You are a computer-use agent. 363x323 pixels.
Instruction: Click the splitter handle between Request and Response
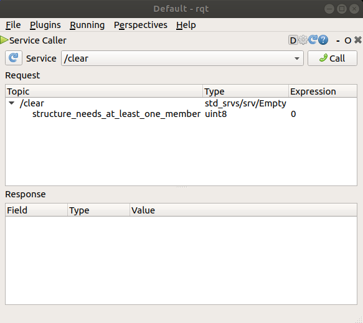[x=182, y=187]
